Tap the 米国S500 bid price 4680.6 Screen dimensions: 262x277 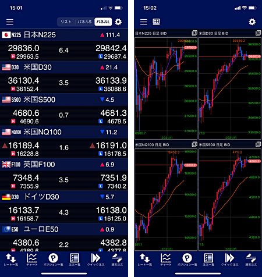26,113
